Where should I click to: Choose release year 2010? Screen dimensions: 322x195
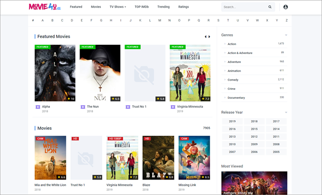232,144
